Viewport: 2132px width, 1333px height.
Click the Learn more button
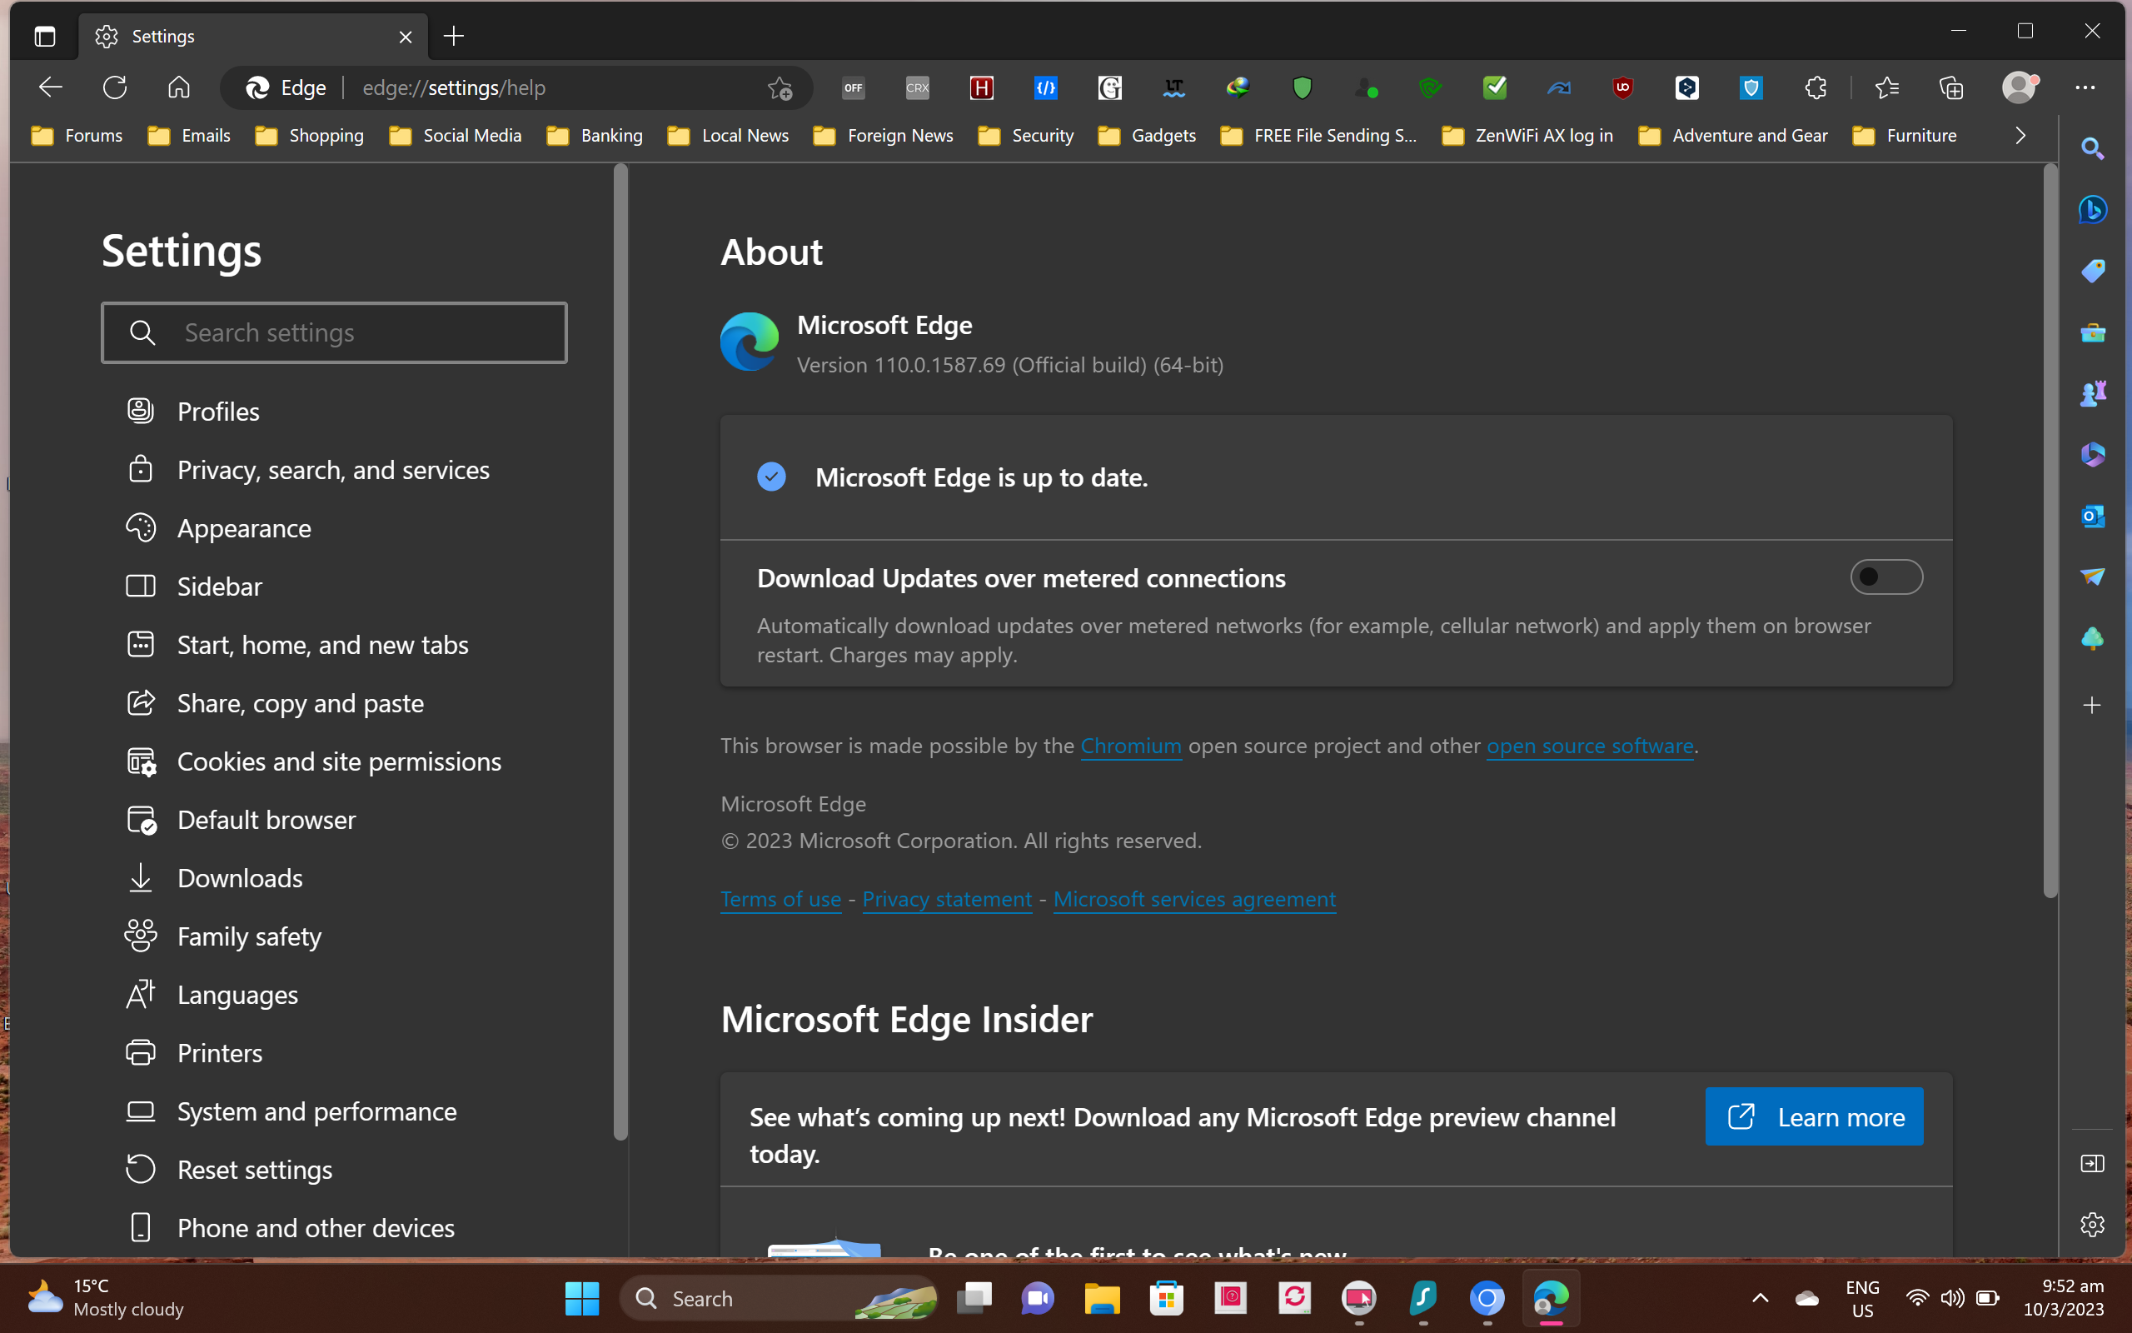[1813, 1116]
